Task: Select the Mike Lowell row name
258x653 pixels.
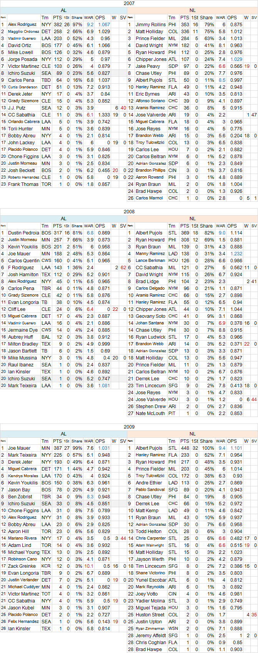Action: coord(20,52)
